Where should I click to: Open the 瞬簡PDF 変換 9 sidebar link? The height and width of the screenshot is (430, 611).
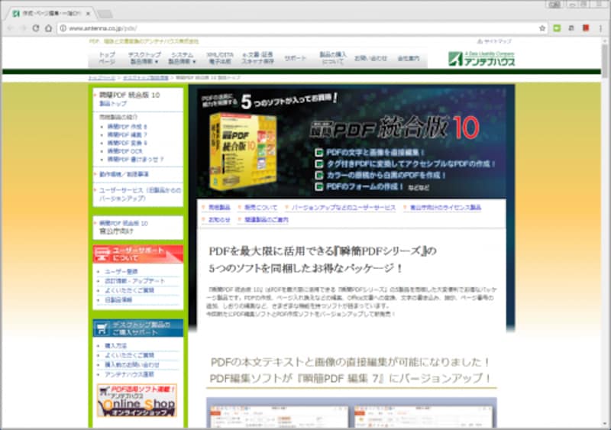[127, 143]
